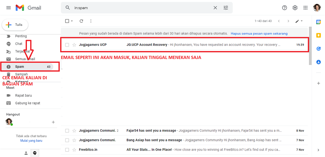Select the Spam folder

27,67
